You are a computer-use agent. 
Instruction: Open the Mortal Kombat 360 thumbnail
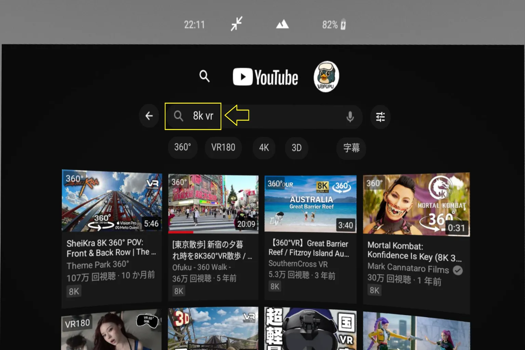(x=416, y=204)
